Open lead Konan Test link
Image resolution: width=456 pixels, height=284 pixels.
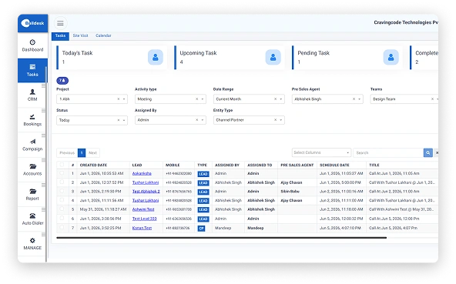click(x=142, y=228)
